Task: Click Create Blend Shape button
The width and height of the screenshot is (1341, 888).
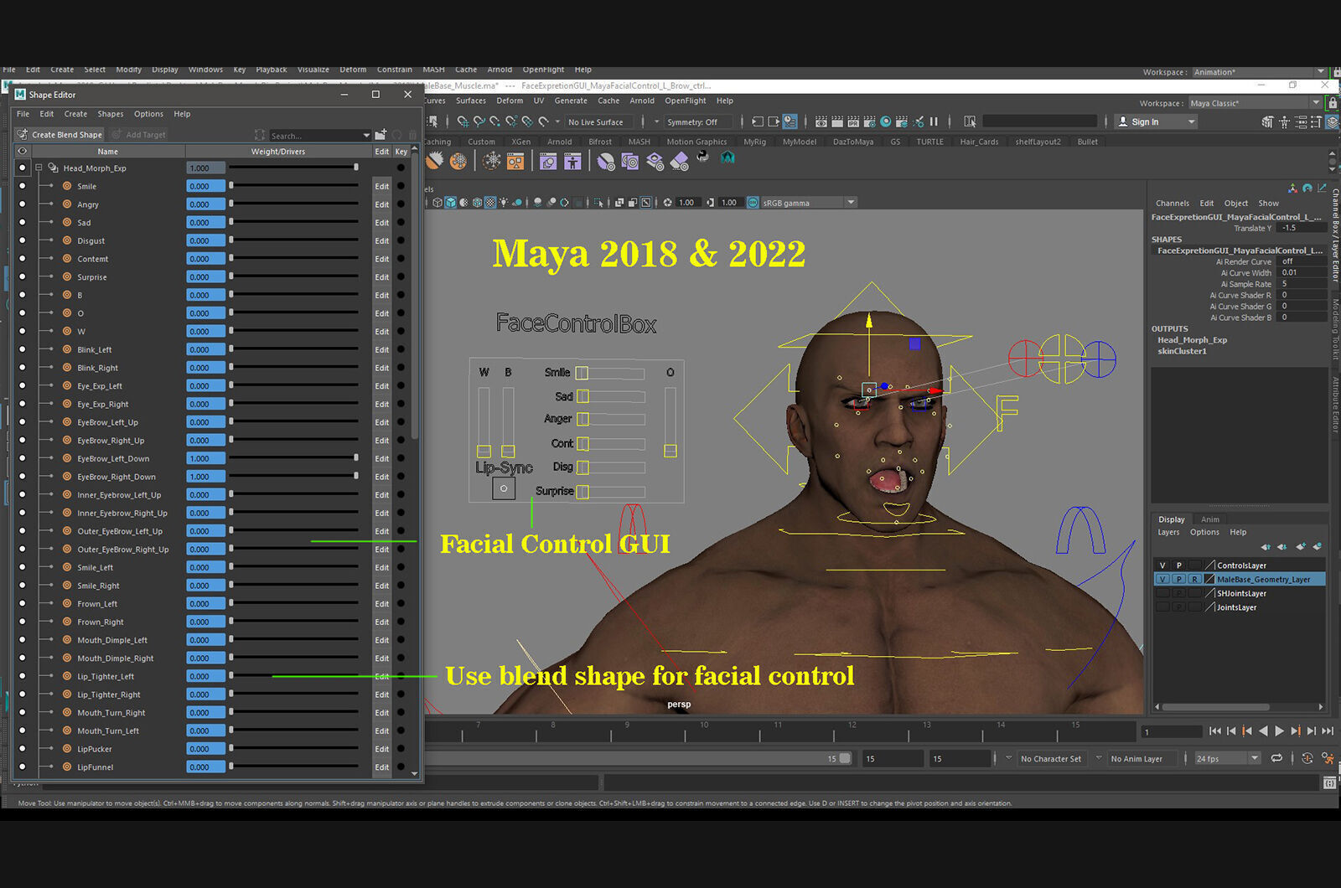Action: [x=60, y=134]
